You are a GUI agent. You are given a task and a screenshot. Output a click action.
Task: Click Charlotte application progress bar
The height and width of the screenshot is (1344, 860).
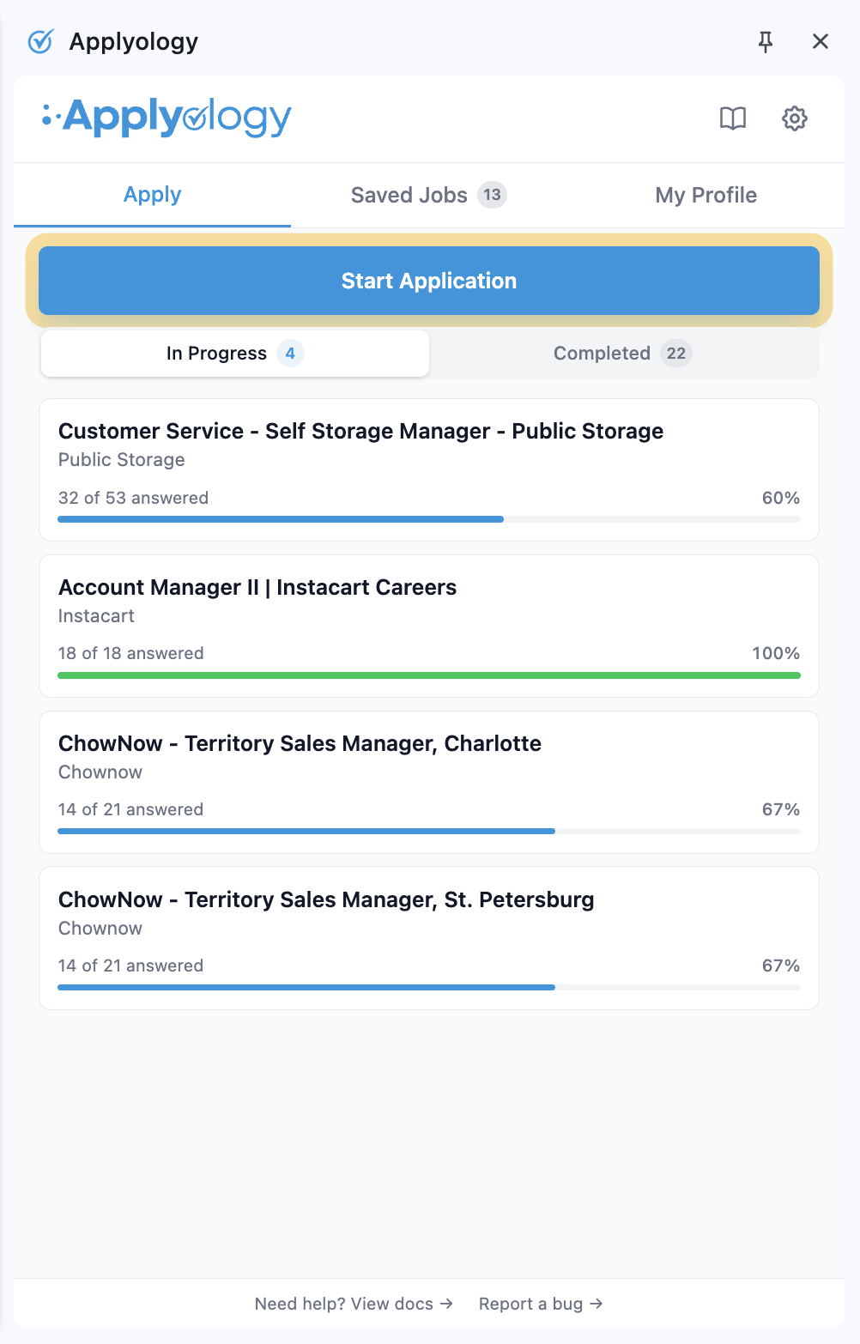click(429, 832)
